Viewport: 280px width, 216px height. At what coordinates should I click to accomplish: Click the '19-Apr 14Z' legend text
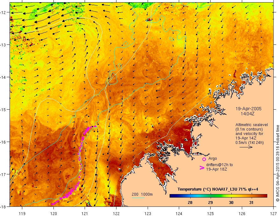[x=246, y=138]
